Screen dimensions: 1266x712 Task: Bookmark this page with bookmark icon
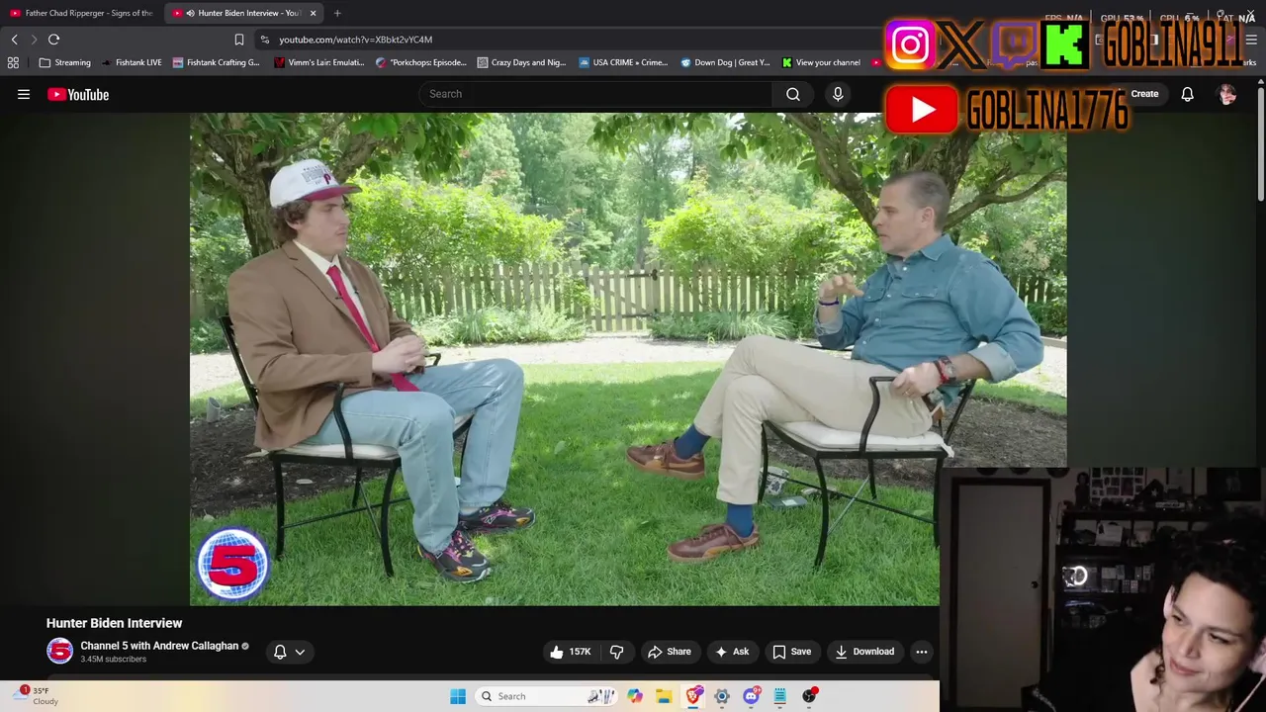pos(238,40)
